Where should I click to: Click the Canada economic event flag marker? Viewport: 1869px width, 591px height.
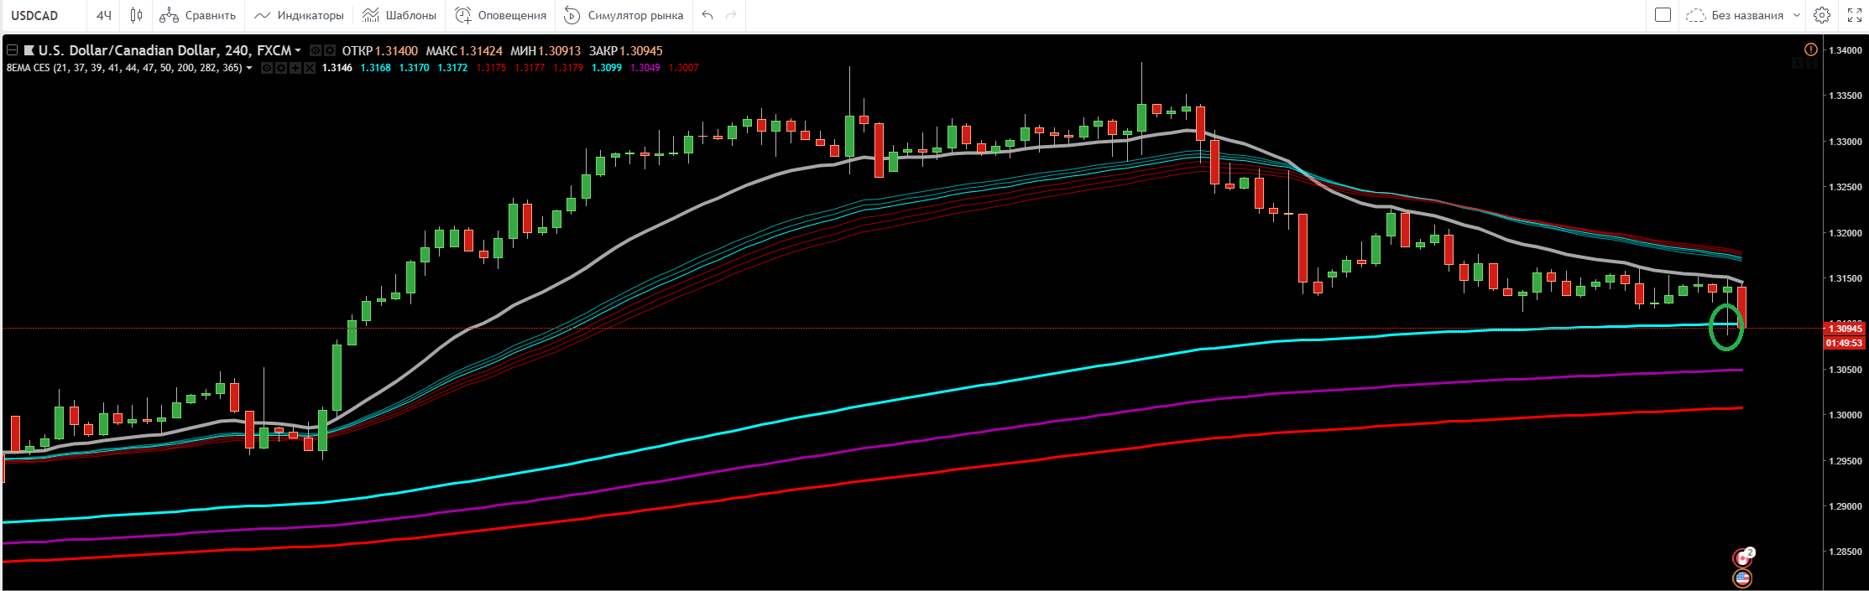pos(1743,557)
